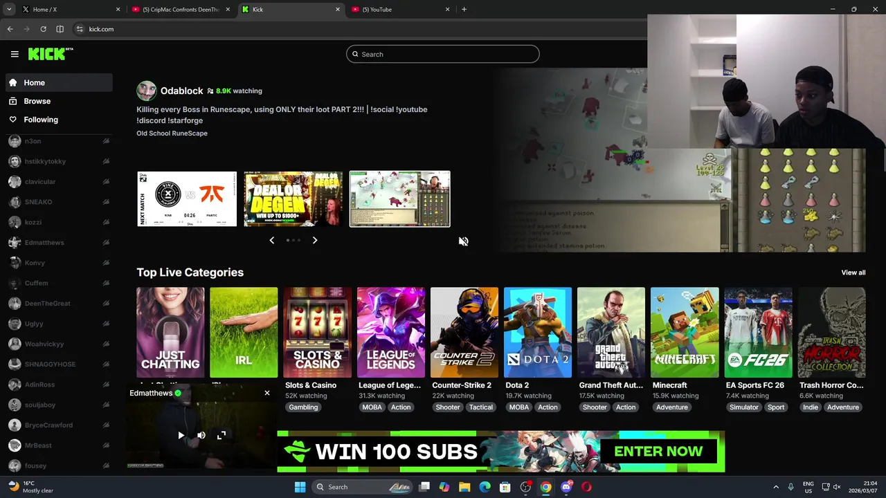886x498 pixels.
Task: Click the Tactical tag under Counter-Strike 2
Action: click(x=480, y=407)
